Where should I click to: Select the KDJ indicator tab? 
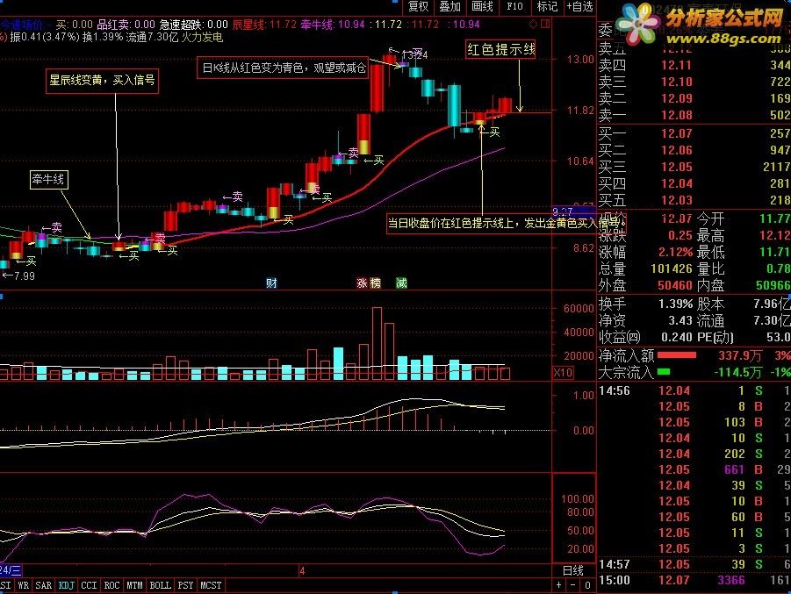67,585
